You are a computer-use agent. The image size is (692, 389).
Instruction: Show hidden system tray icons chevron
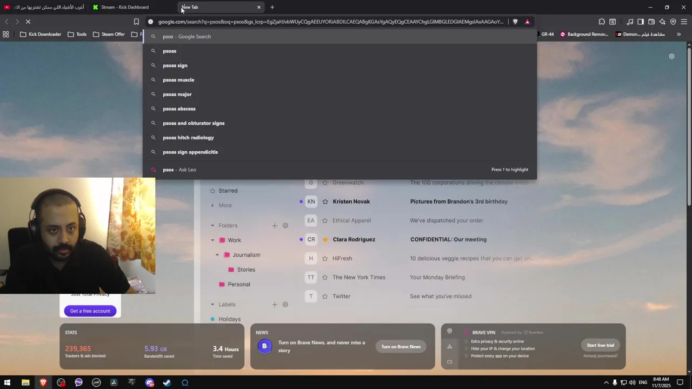(606, 383)
